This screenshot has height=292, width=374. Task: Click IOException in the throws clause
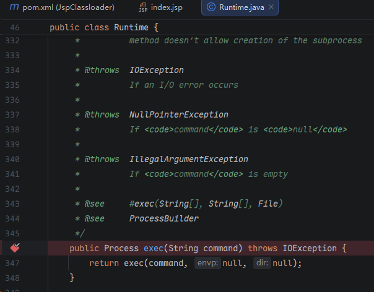(309, 248)
